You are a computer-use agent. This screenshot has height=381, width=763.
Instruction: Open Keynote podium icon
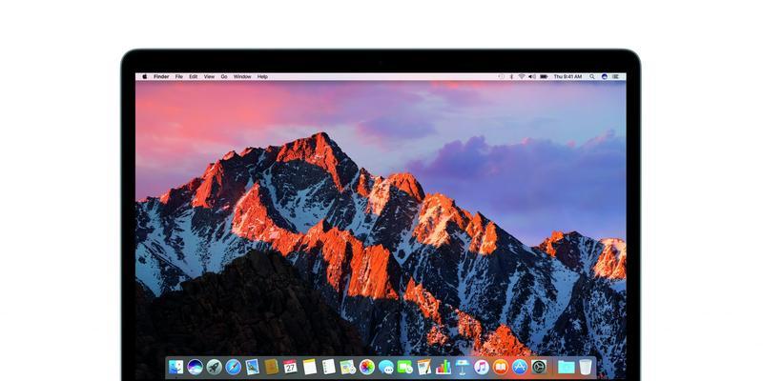(463, 367)
